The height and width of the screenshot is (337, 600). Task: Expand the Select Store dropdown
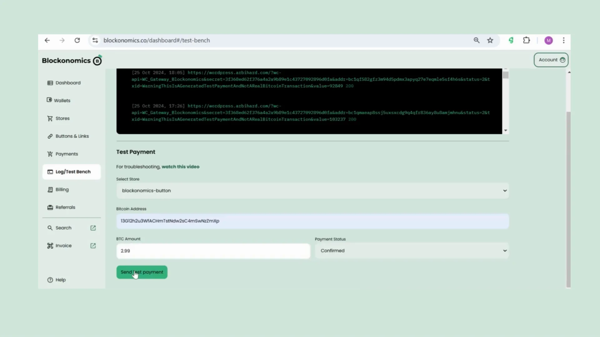[504, 191]
